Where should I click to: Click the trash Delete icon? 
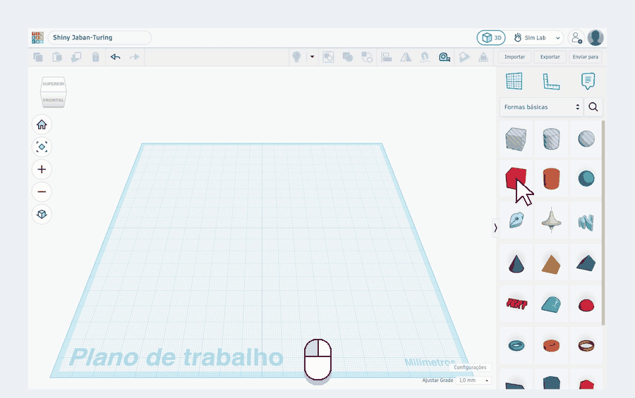[x=95, y=57]
